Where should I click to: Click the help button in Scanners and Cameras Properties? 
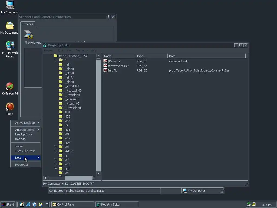coord(108,17)
